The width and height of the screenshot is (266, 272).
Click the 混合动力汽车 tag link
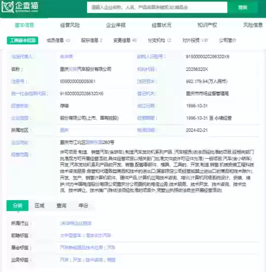click(98, 236)
